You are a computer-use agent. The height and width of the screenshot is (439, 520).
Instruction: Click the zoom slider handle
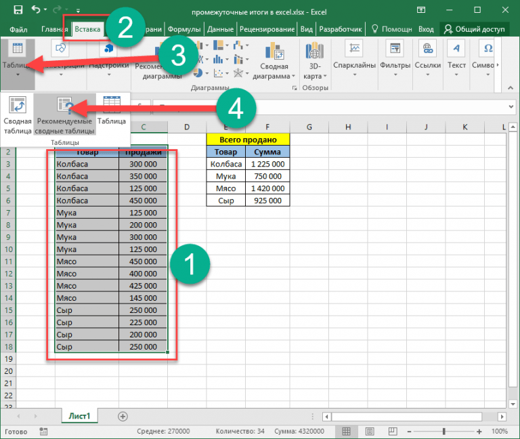coord(443,432)
